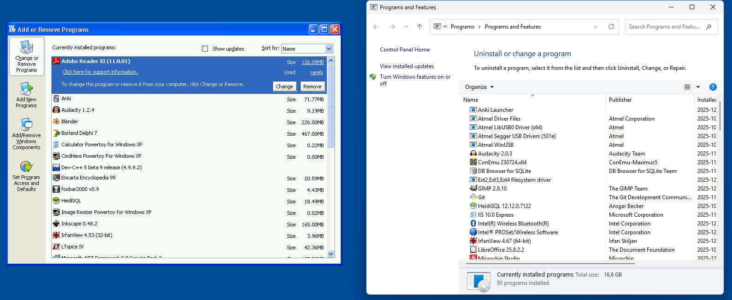Open Set Program Access and Defaults
732x300 pixels.
[x=26, y=176]
